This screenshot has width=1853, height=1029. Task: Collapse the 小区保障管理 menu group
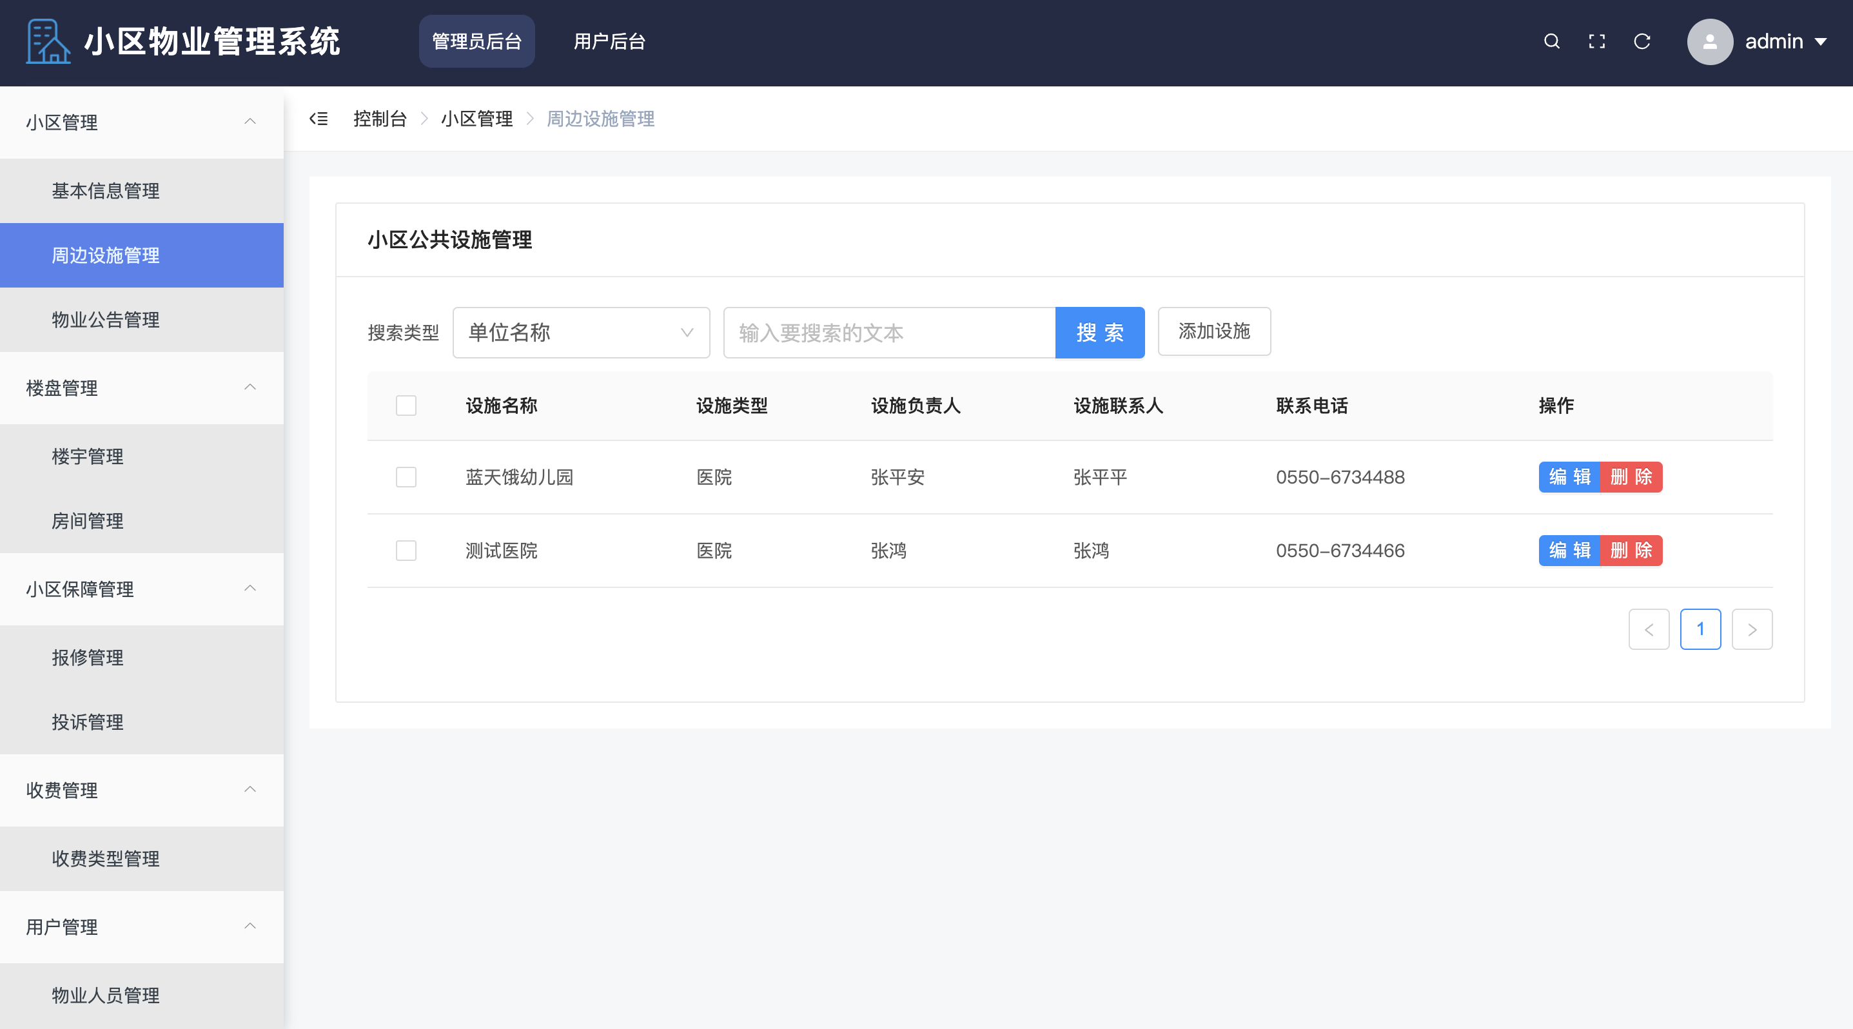click(142, 589)
